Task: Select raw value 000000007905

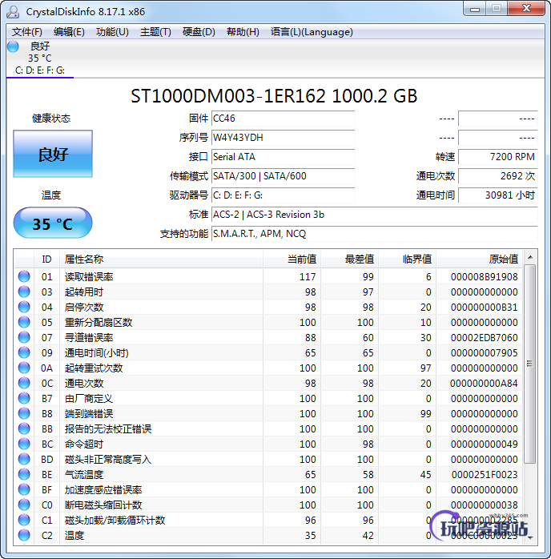Action: click(x=484, y=352)
